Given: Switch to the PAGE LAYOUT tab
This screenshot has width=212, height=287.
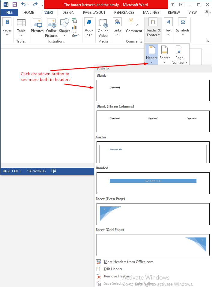Looking at the screenshot, I should point(94,13).
